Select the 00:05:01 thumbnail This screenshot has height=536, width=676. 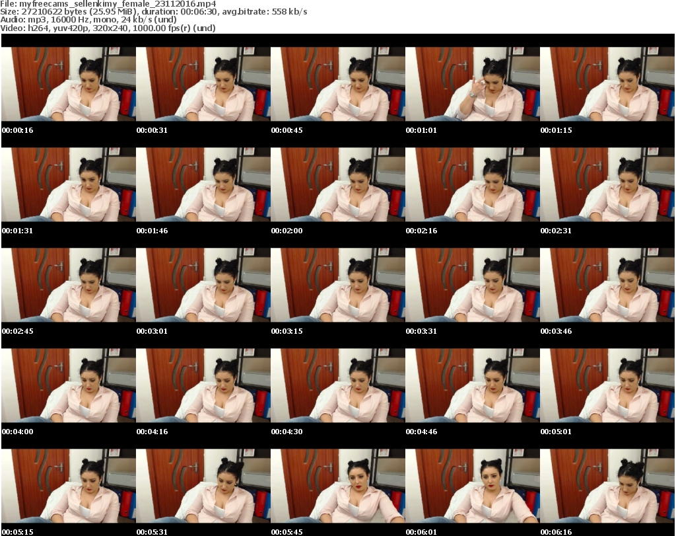(x=607, y=386)
